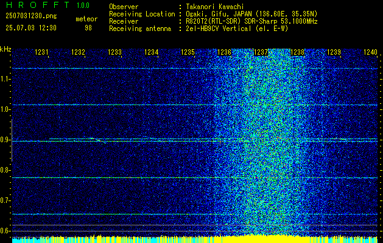Click frequency label 0.9 kHz
Image resolution: width=383 pixels, height=243 pixels.
5,140
